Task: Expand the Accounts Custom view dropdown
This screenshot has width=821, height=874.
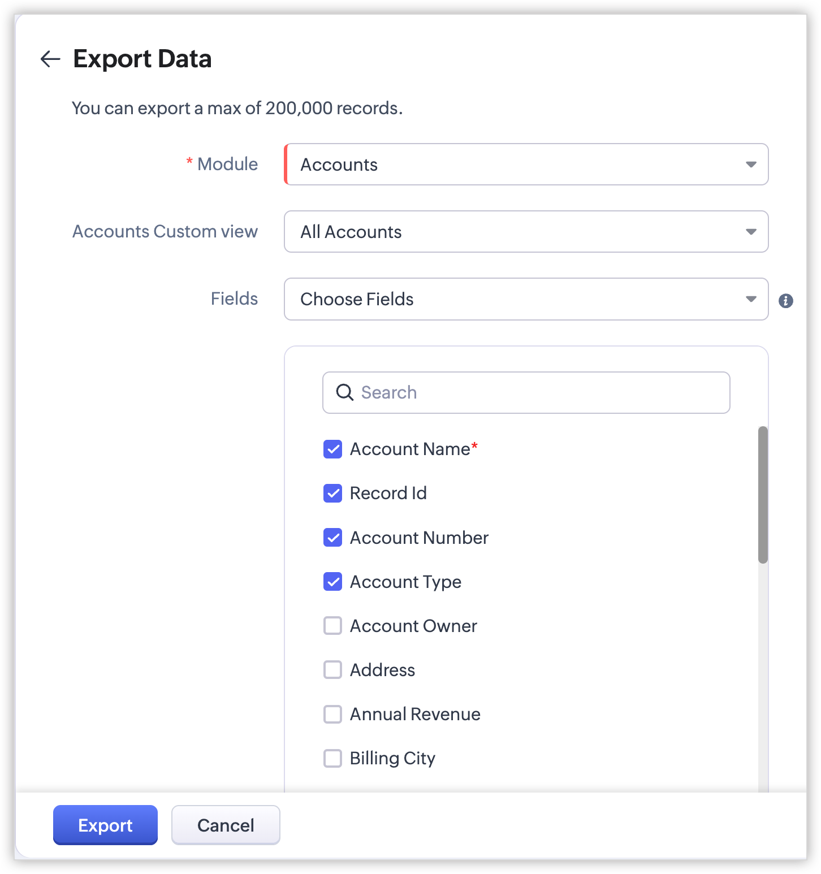Action: [526, 232]
